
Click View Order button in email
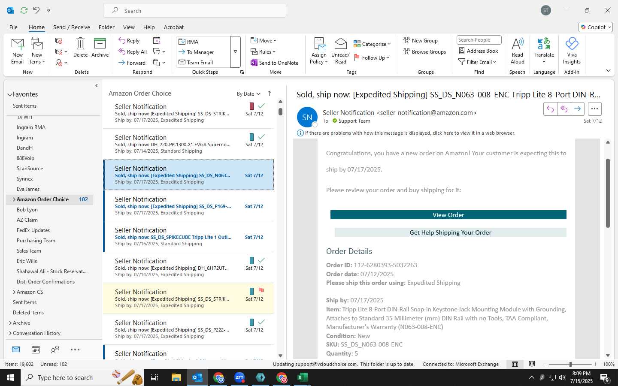point(448,215)
